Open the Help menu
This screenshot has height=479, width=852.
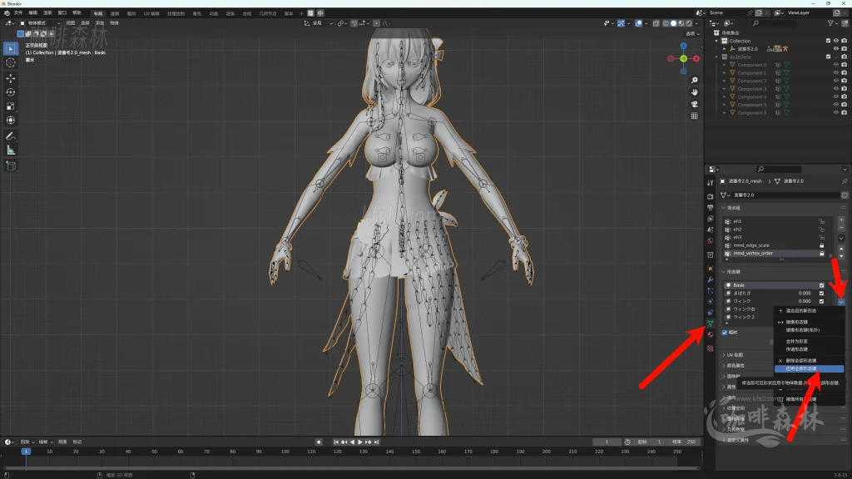click(x=77, y=13)
